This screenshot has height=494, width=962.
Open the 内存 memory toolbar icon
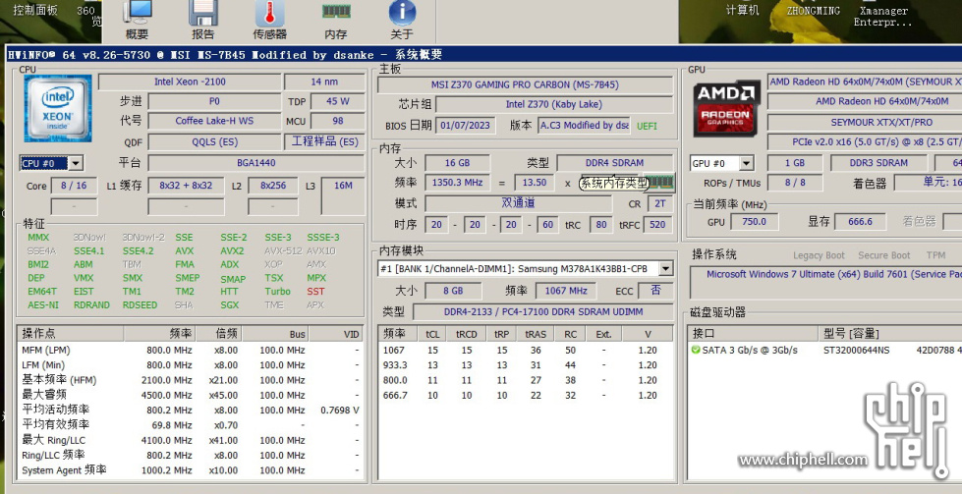(336, 20)
